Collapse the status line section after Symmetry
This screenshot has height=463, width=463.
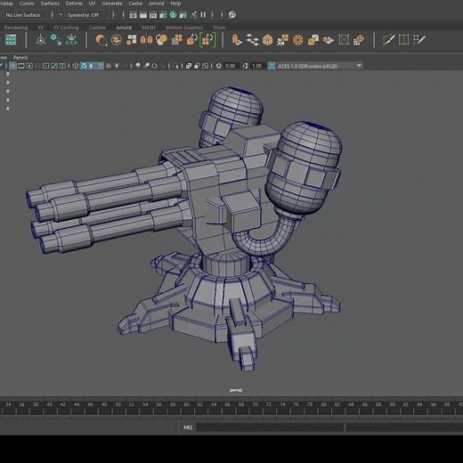pyautogui.click(x=113, y=15)
